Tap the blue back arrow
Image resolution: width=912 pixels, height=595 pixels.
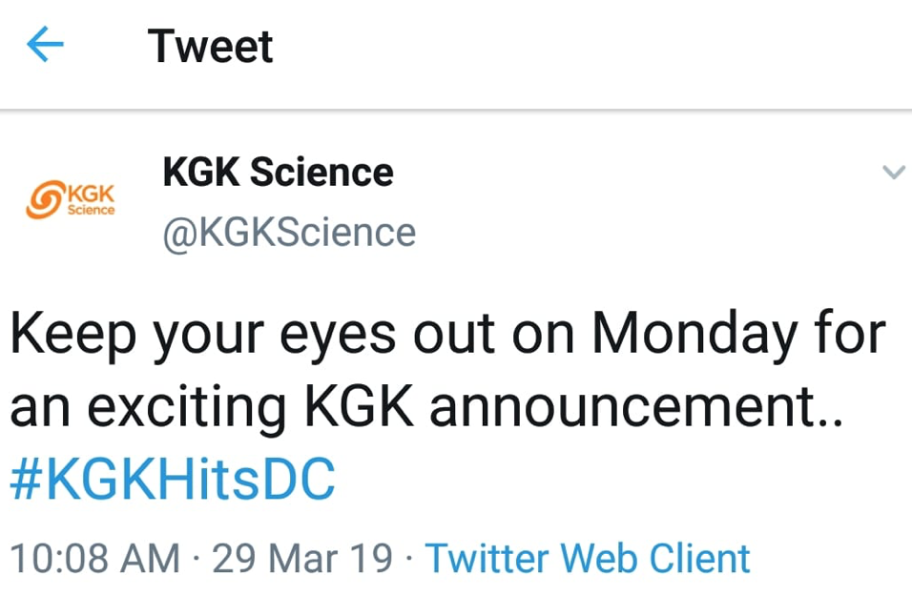coord(45,45)
